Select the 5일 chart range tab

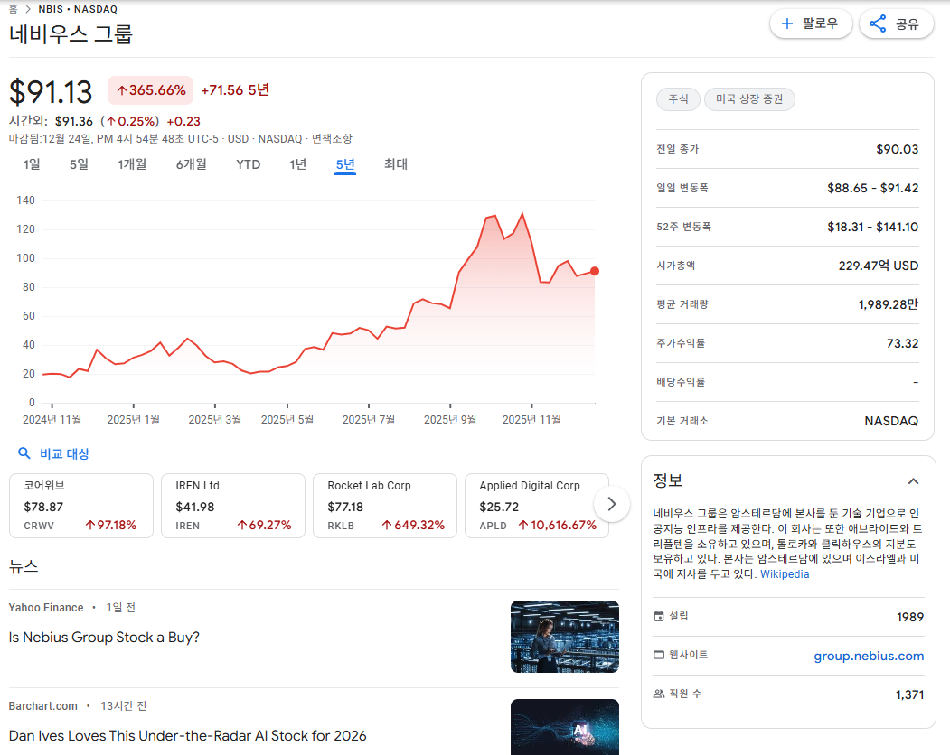coord(79,164)
